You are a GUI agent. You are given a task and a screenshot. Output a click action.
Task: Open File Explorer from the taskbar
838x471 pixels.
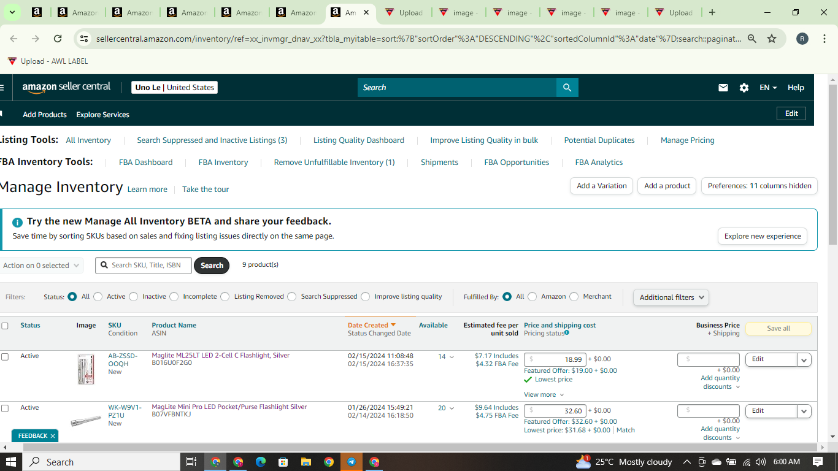(306, 462)
